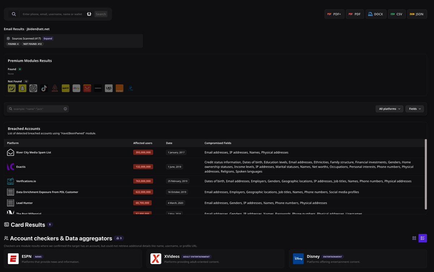The image size is (434, 272).
Task: Click the Disney logo
Action: click(298, 259)
